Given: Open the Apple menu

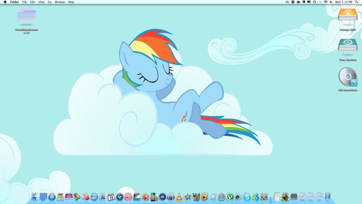Looking at the screenshot, I should pyautogui.click(x=5, y=2).
